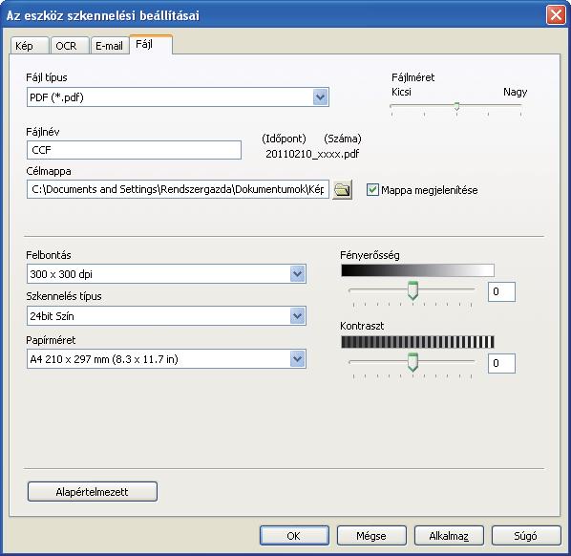Toggle Mappa megjelenítése checkbox
Screen dimensions: 571x556
(x=372, y=190)
